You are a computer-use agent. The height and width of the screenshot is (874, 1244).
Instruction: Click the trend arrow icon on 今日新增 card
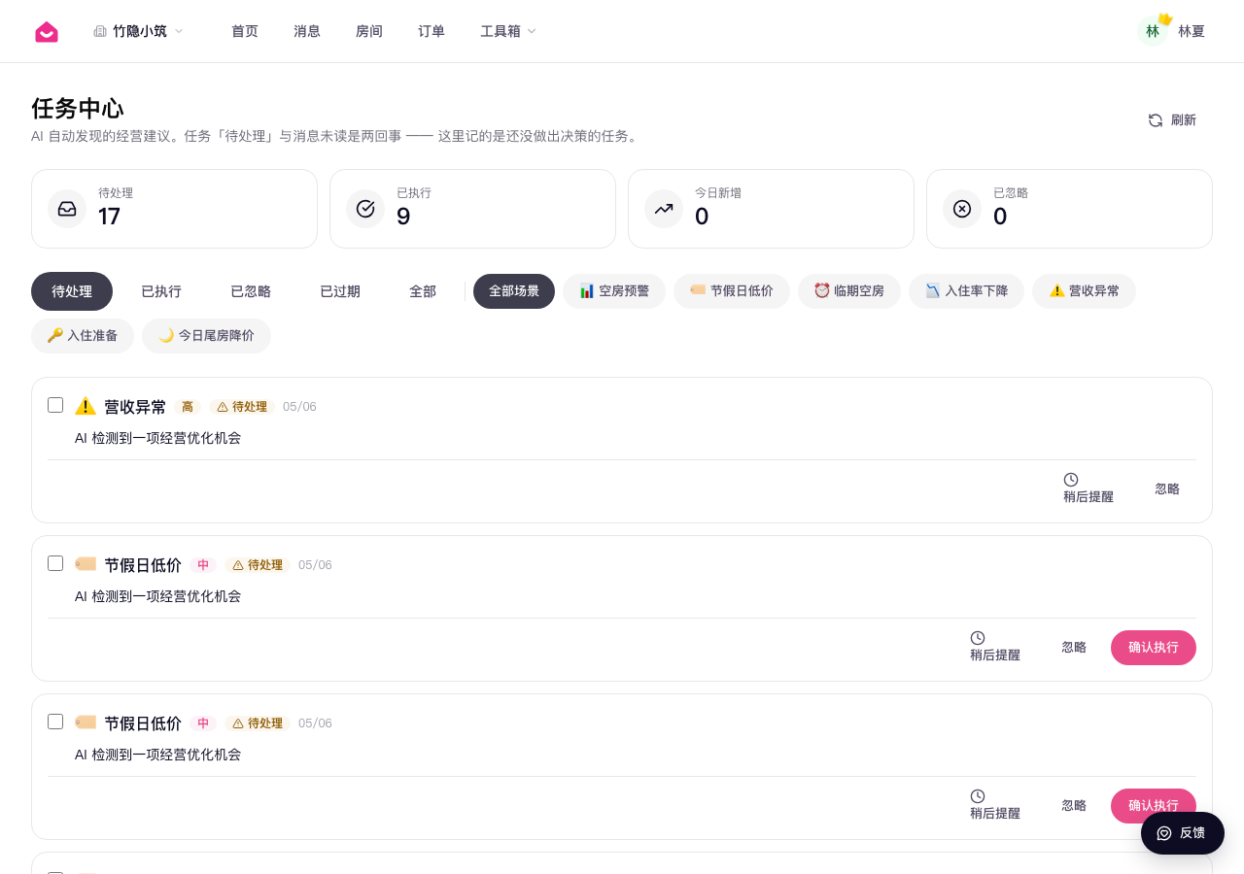664,209
